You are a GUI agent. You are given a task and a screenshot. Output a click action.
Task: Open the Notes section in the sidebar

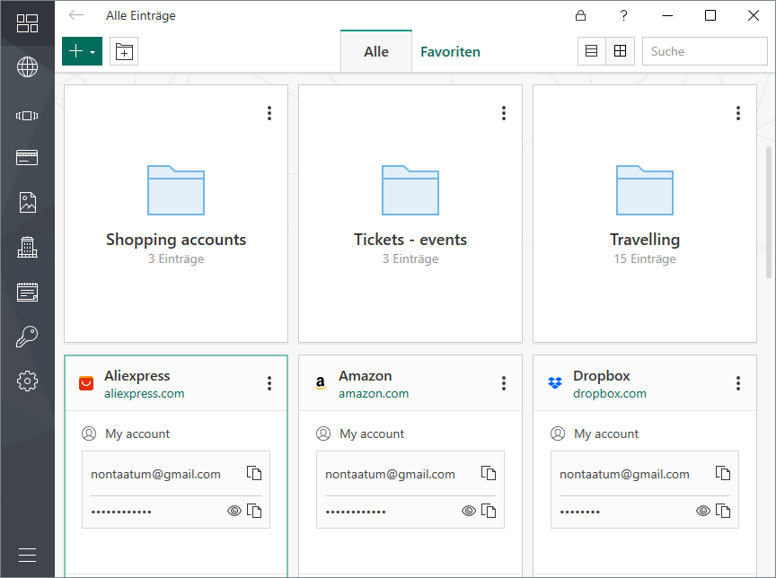click(27, 291)
